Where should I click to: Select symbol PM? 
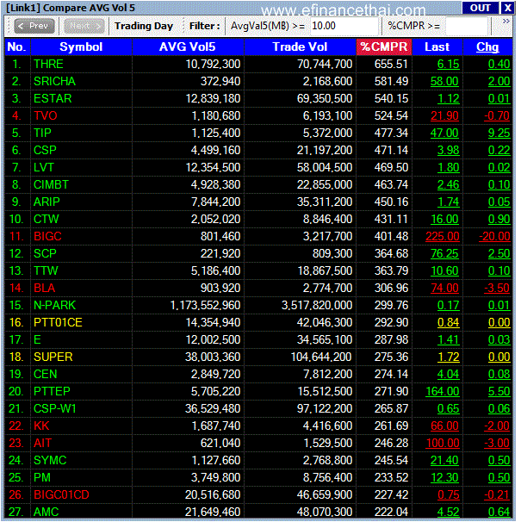(x=42, y=478)
